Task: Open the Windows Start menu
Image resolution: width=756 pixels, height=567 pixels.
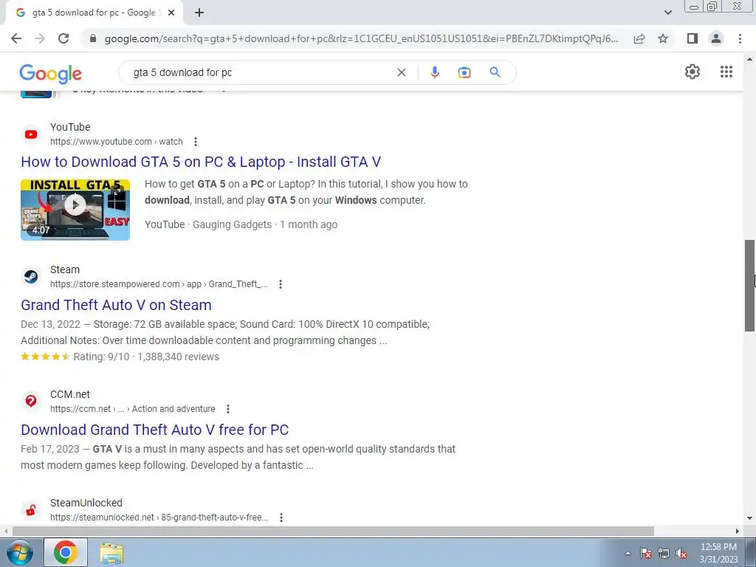Action: (20, 552)
